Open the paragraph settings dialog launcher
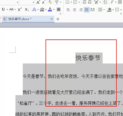This screenshot has width=123, height=116. coord(121,14)
